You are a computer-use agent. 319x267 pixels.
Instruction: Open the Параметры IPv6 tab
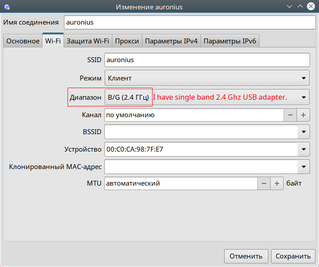pos(230,41)
